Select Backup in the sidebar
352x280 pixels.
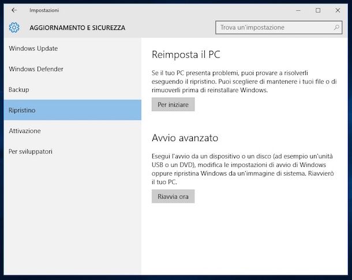[x=72, y=90]
